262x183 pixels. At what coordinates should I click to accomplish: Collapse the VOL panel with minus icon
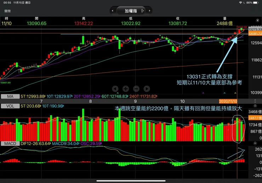pyautogui.click(x=255, y=106)
